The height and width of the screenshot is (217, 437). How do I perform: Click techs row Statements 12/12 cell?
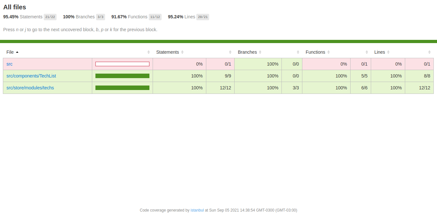(220, 88)
